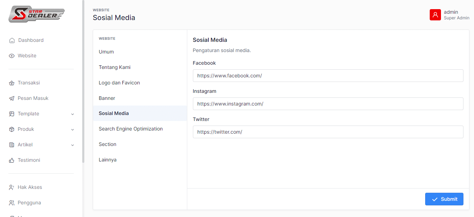
Task: Click the Star Dealer logo
Action: (x=37, y=14)
